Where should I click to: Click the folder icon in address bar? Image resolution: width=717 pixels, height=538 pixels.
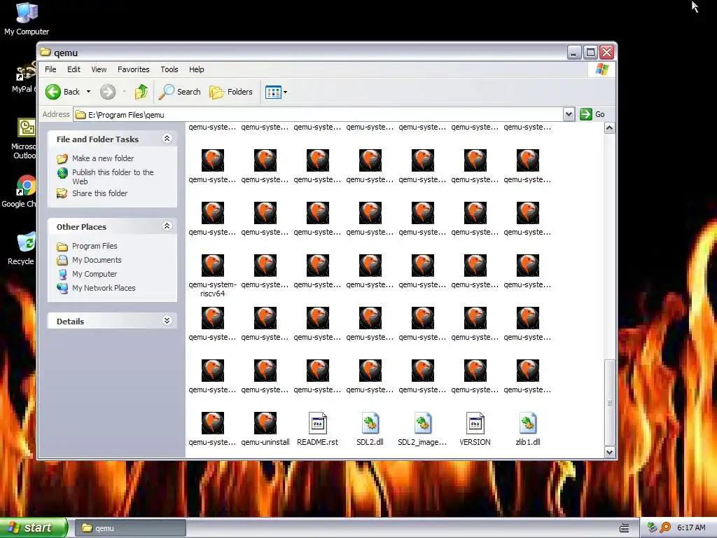[81, 115]
